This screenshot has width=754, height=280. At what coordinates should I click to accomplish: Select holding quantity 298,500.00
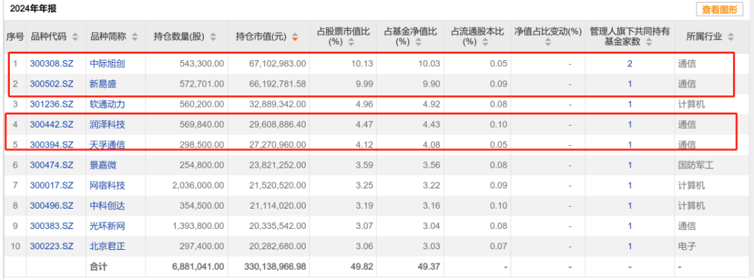point(202,145)
